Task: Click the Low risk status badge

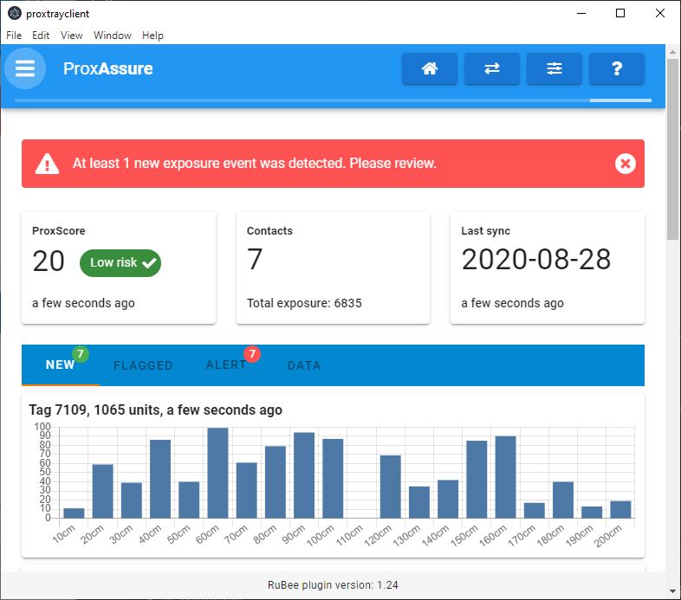Action: pyautogui.click(x=120, y=262)
